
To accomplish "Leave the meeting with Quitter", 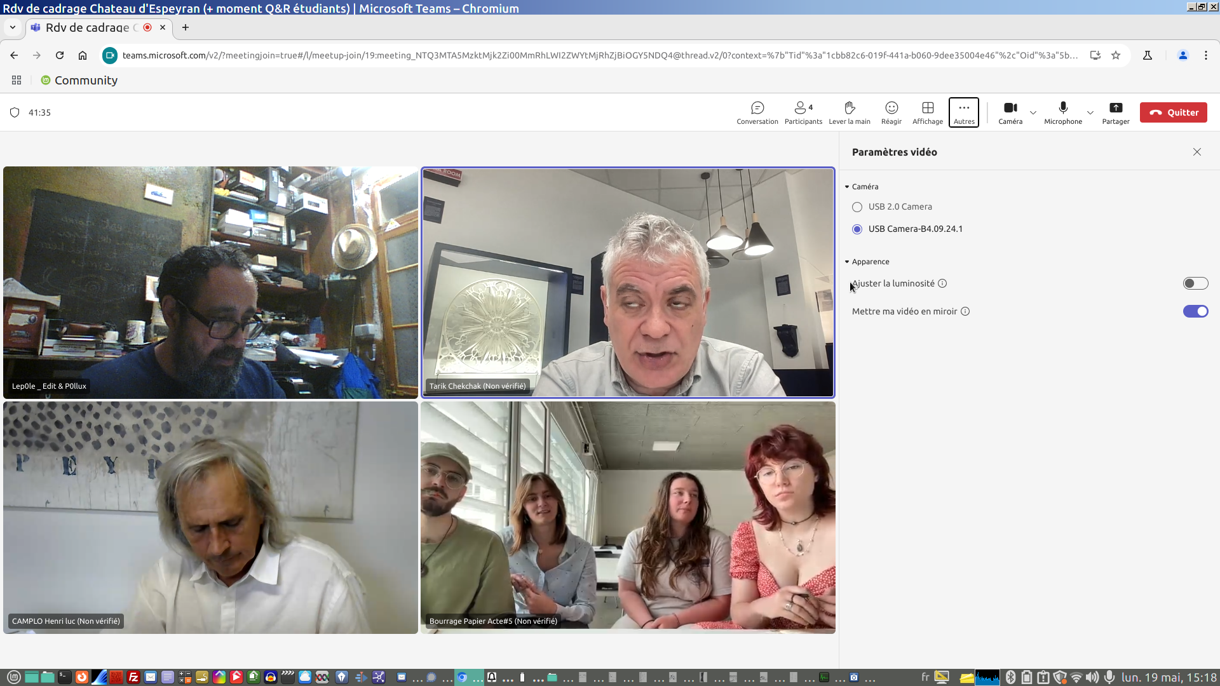I will coord(1173,112).
